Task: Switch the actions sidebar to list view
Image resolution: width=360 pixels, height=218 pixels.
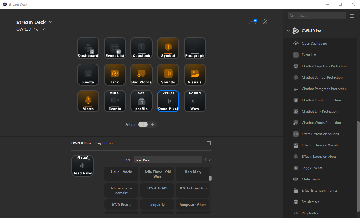Action: point(352,16)
